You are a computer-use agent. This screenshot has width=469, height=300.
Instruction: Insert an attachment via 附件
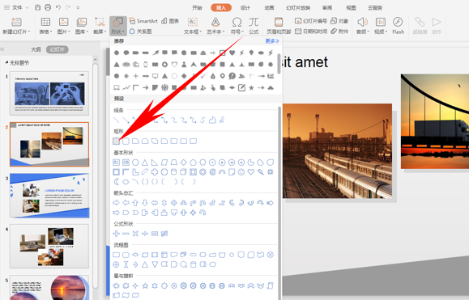click(x=339, y=31)
